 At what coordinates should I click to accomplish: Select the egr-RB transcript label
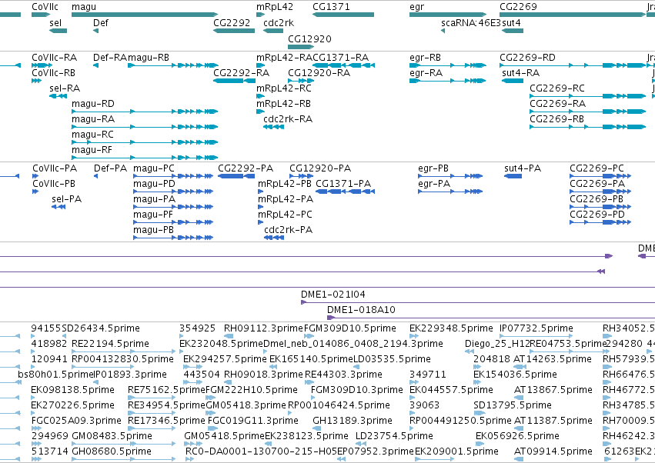(425, 58)
